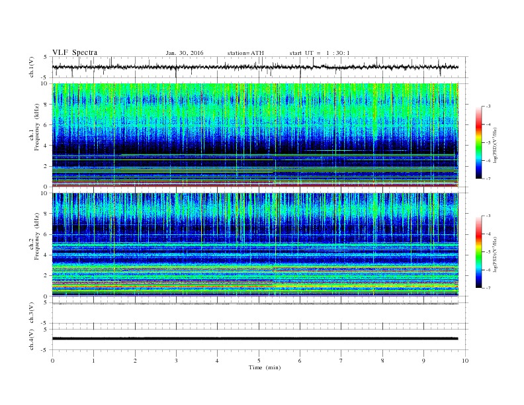Click the '8' tick on the time axis

click(x=382, y=361)
